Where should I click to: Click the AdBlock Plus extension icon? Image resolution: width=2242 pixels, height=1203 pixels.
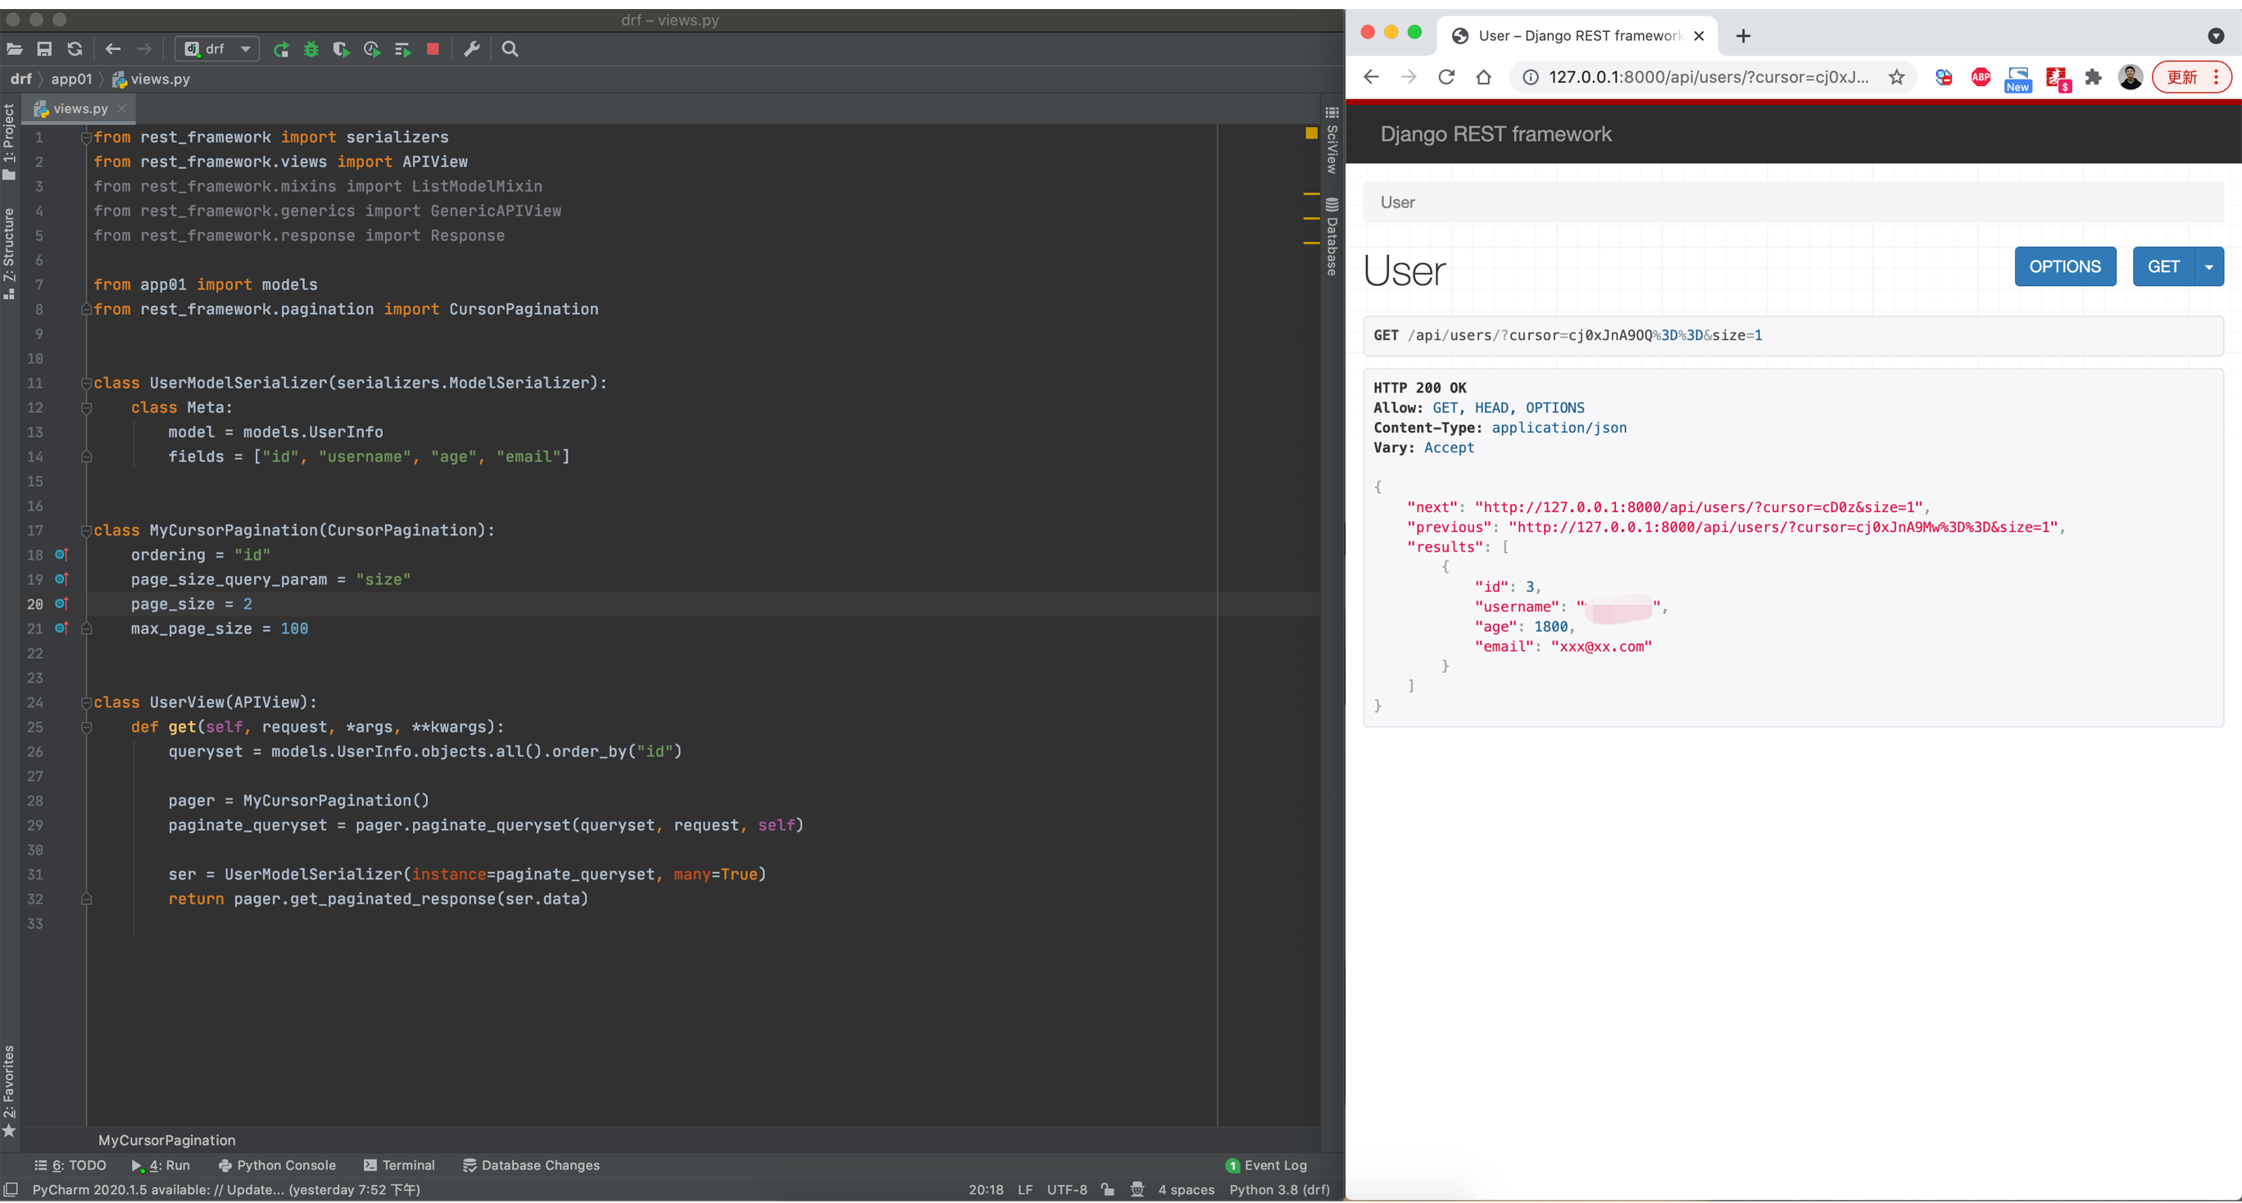click(x=1980, y=78)
